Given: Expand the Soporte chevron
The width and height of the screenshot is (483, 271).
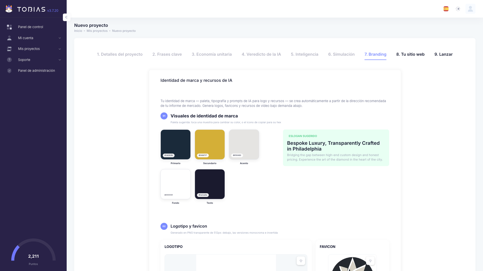Looking at the screenshot, I should point(60,60).
